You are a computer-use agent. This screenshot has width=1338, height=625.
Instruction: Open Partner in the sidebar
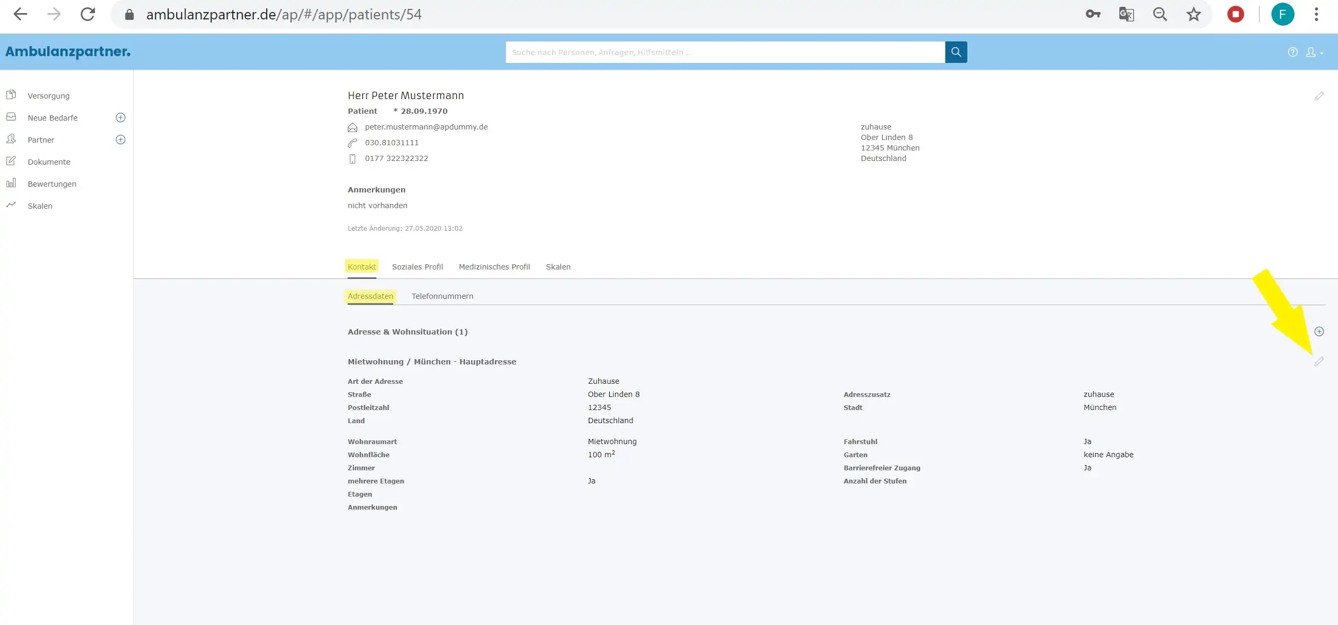point(41,139)
